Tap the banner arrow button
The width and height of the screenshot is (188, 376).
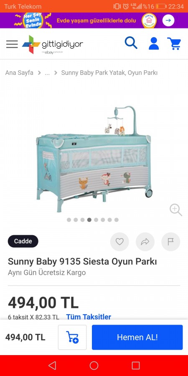(168, 20)
